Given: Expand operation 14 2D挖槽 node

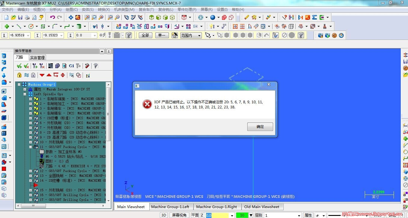Looking at the screenshot, I should click(x=30, y=180).
